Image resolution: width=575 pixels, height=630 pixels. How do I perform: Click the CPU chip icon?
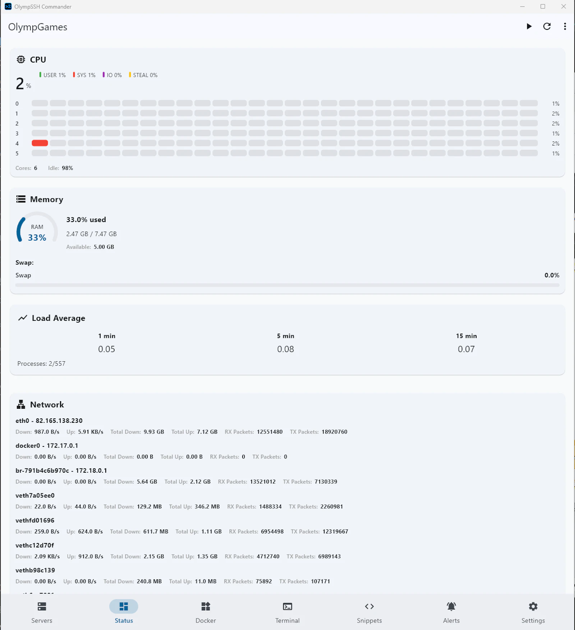pyautogui.click(x=21, y=59)
